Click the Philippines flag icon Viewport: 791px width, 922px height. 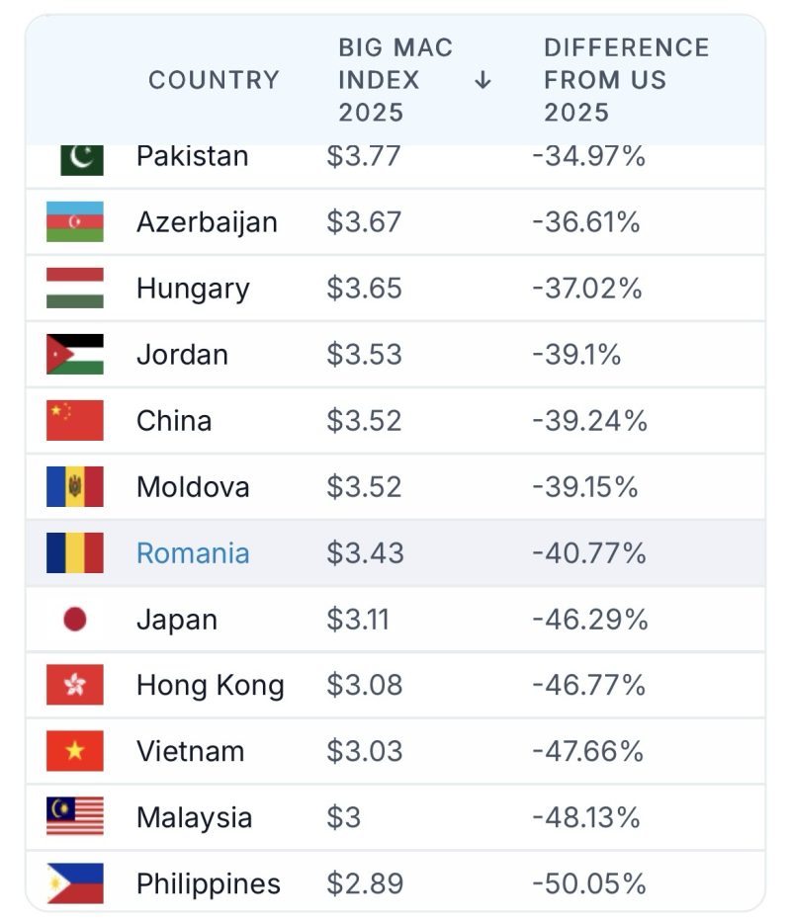click(x=75, y=883)
